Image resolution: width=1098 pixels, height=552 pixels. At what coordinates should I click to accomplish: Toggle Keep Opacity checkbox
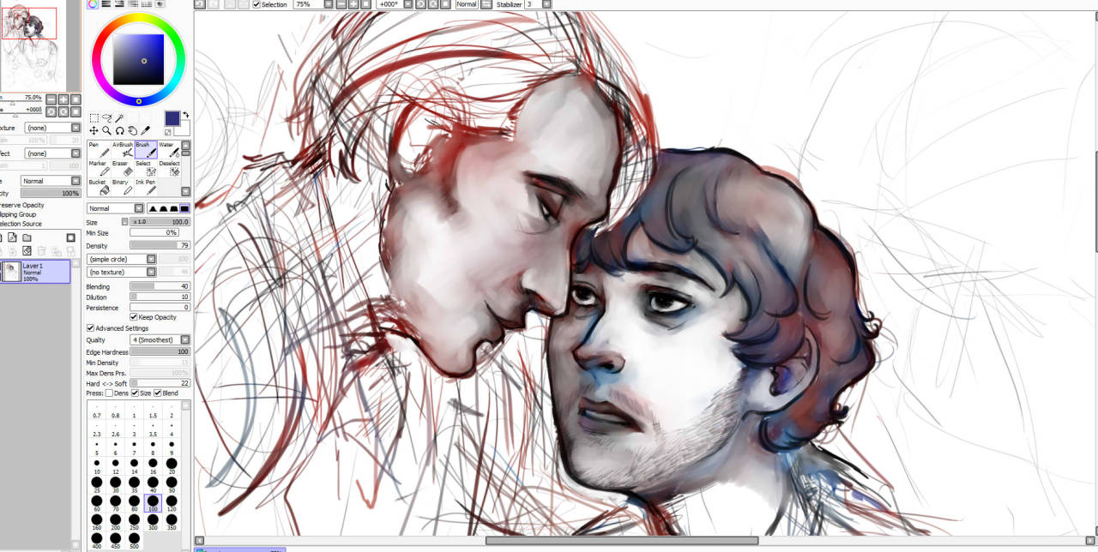coord(134,317)
